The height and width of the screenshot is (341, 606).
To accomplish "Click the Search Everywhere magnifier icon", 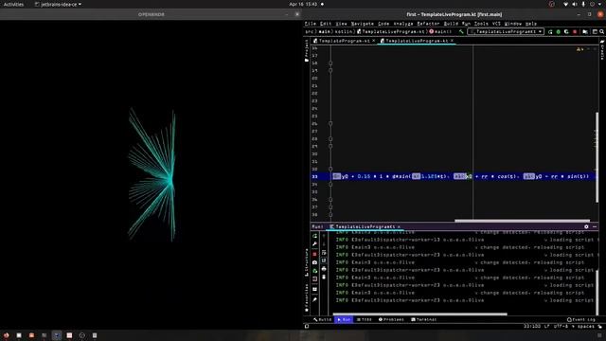I will pos(602,31).
